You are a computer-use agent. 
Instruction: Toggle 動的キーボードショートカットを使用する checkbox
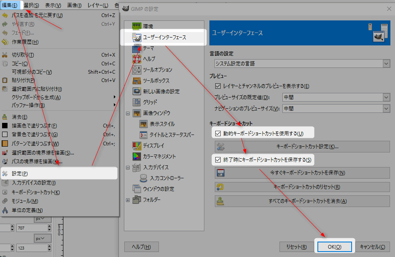click(218, 133)
